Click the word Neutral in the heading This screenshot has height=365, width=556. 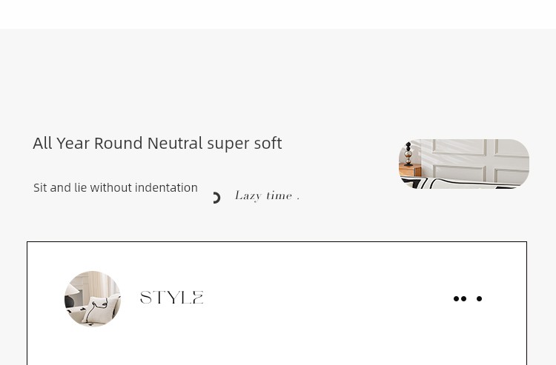click(x=175, y=144)
